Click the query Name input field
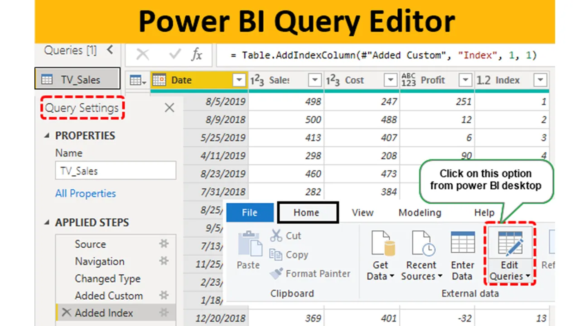Image resolution: width=580 pixels, height=326 pixels. (116, 171)
